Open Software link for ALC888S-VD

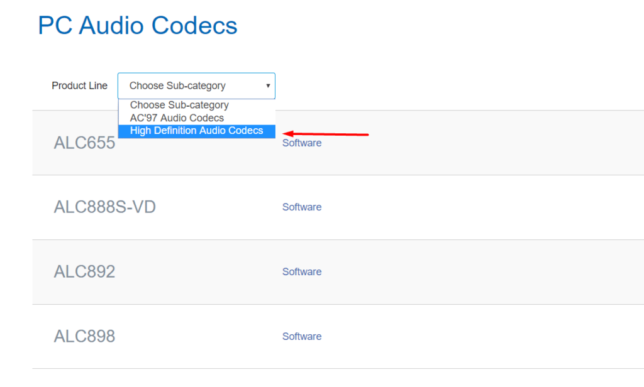(x=302, y=207)
